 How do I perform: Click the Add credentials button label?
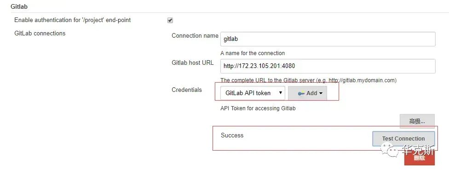[312, 93]
